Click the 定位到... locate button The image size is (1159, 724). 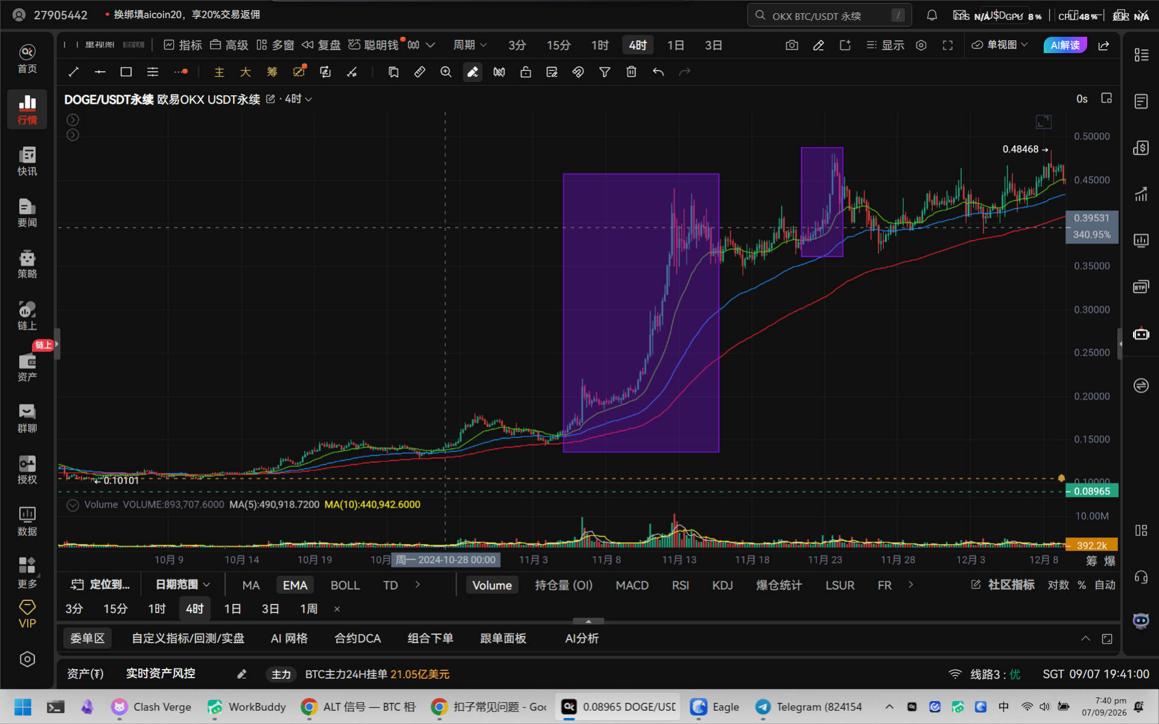[x=101, y=585]
